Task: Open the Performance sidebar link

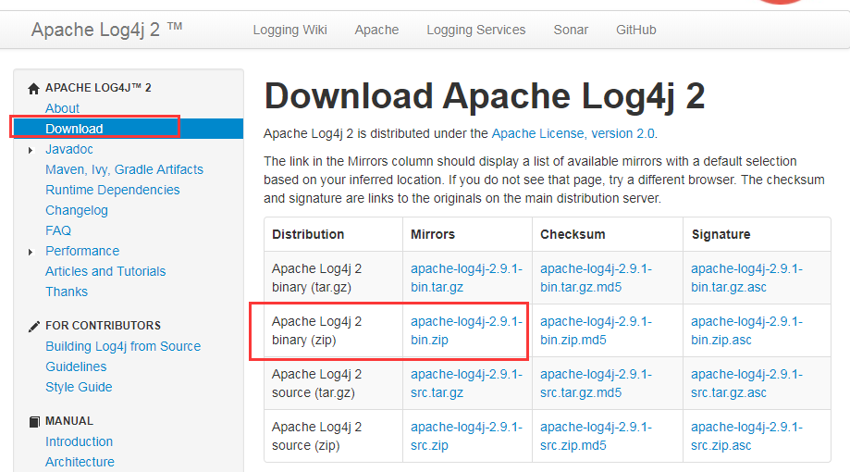Action: pos(82,251)
